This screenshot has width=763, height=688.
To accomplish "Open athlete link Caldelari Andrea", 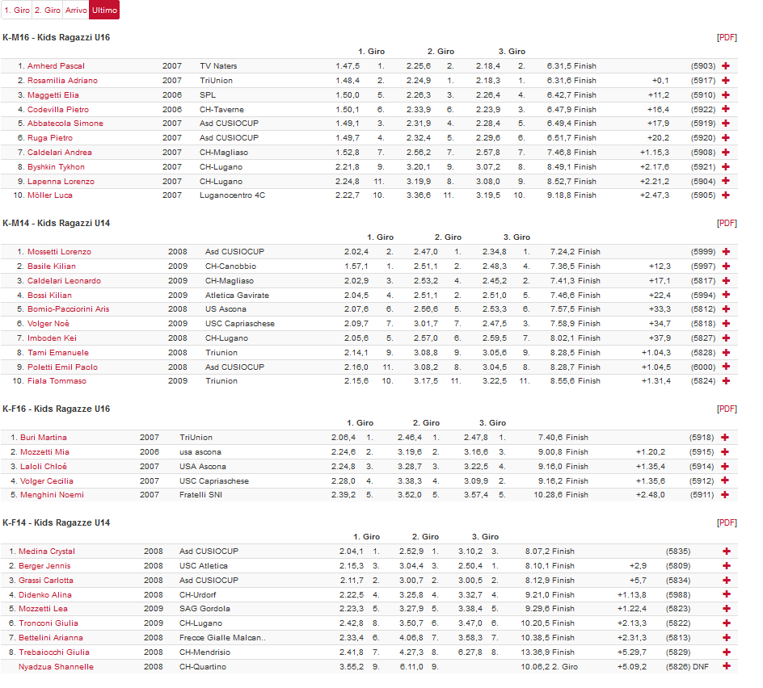I will point(60,153).
